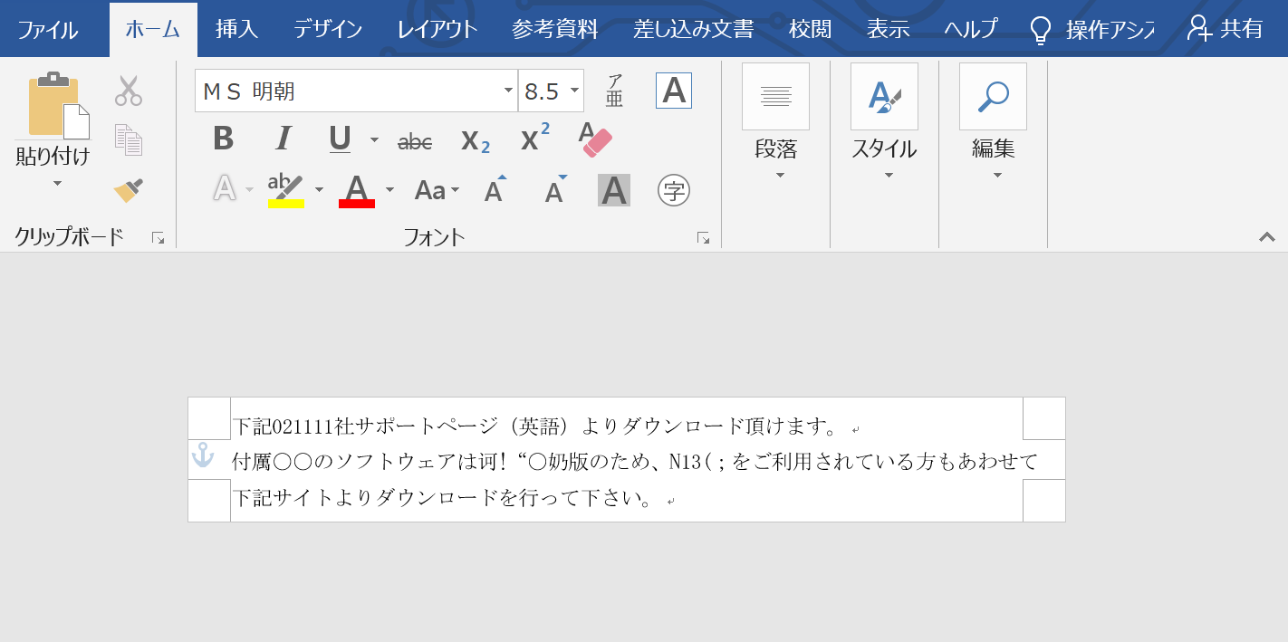Click the phonetic guide (ruby) icon
Viewport: 1288px width, 642px height.
click(614, 91)
